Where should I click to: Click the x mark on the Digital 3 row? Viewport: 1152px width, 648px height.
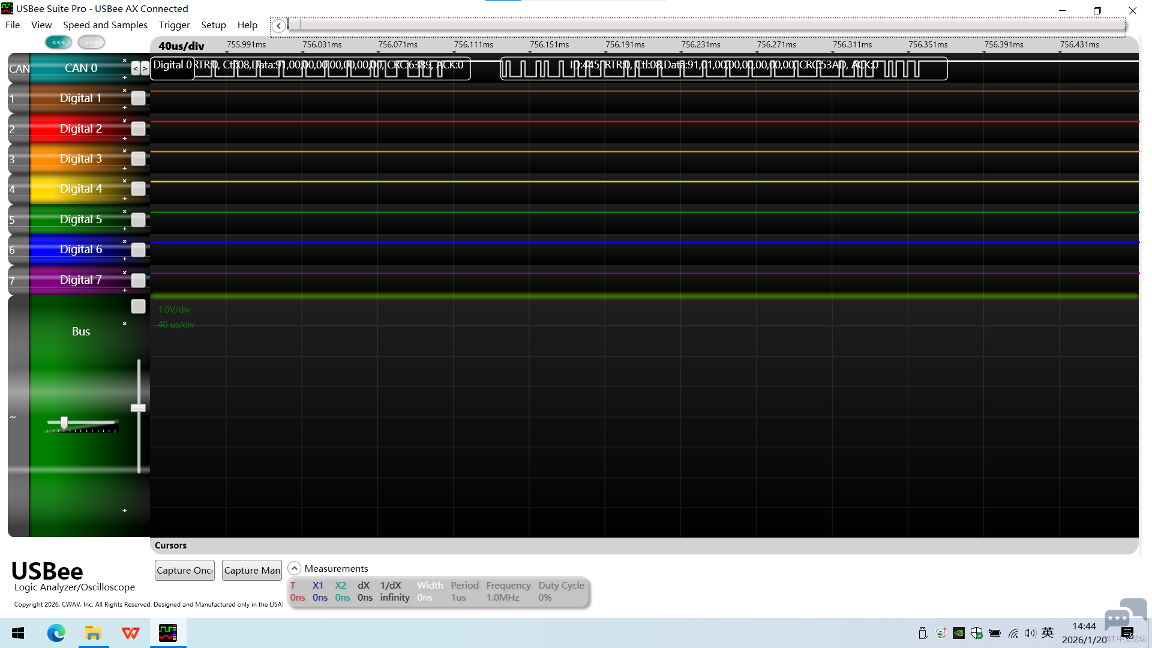pos(125,151)
